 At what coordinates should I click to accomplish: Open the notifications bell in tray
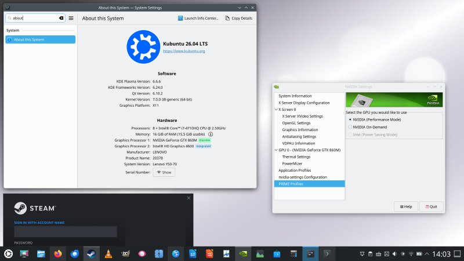click(362, 253)
